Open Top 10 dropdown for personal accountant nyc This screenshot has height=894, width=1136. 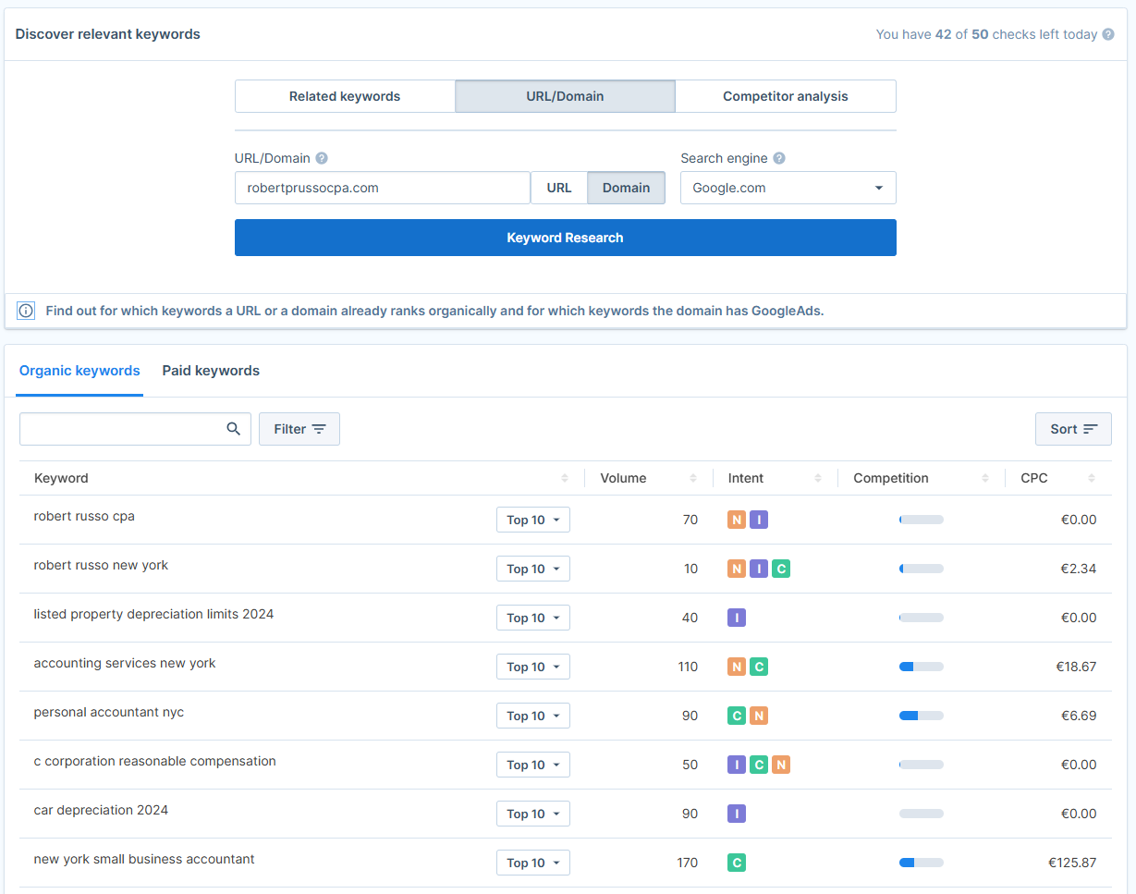pos(533,716)
